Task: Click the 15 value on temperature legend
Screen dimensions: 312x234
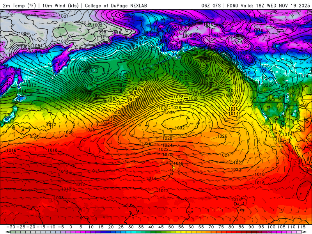Action: (x=101, y=227)
